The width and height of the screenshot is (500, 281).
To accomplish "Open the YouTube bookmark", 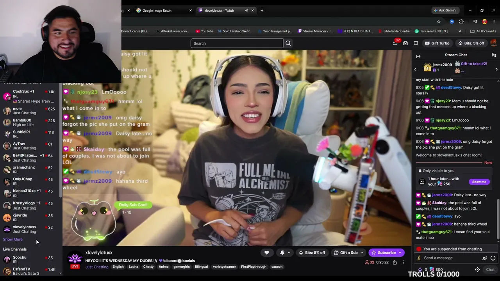I will point(204,31).
